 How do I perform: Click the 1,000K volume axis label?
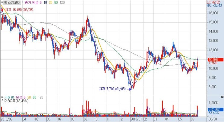pos(213,103)
